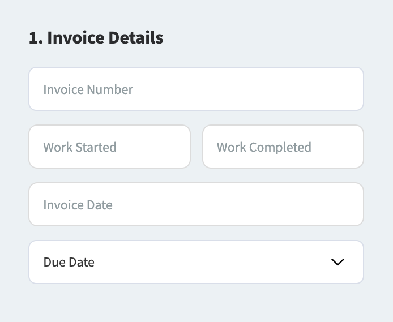Screen dimensions: 393x322
Task: Click the Invoice Number input field
Action: (196, 89)
